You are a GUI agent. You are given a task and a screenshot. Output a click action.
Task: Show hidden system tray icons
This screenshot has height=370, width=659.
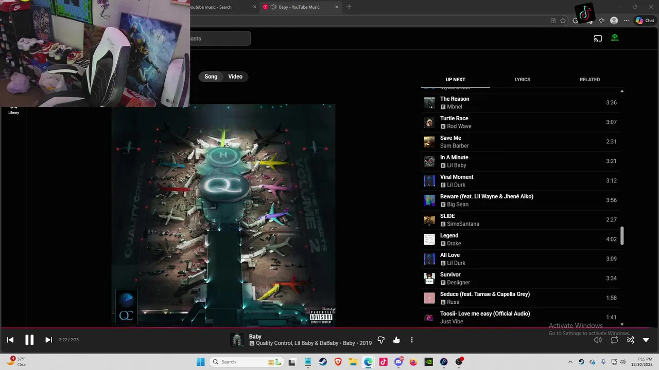[570, 362]
